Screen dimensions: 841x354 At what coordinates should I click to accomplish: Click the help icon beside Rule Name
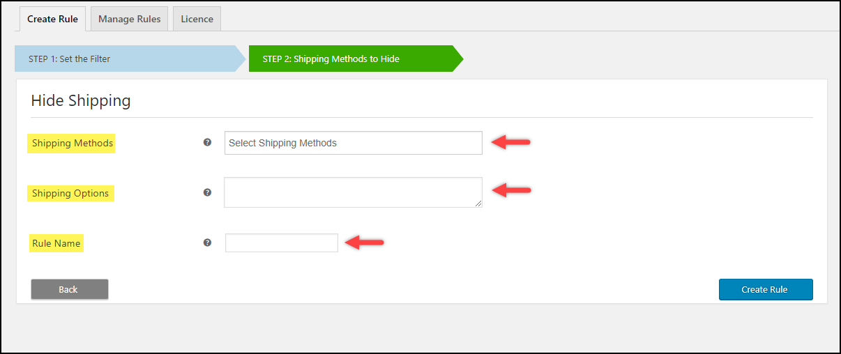[x=207, y=243]
